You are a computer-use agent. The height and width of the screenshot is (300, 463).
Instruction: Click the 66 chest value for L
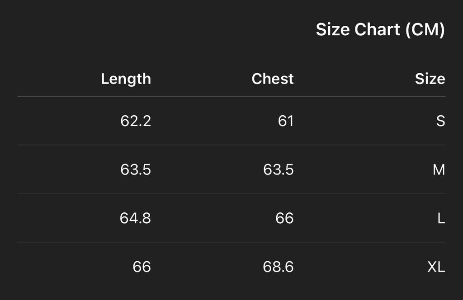click(x=284, y=219)
